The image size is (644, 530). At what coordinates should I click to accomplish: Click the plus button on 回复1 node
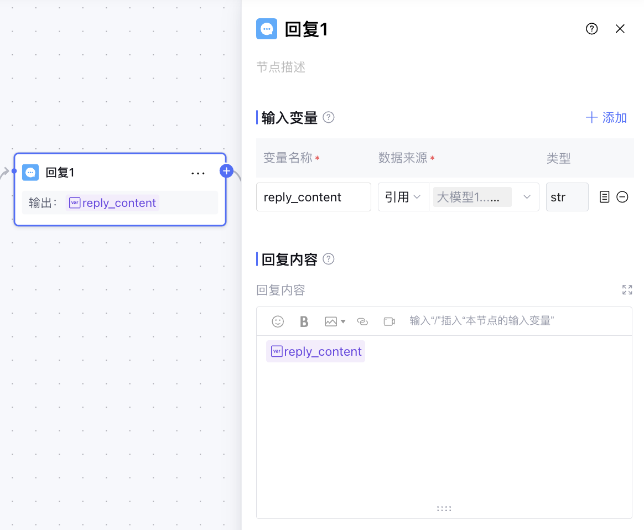coord(226,171)
